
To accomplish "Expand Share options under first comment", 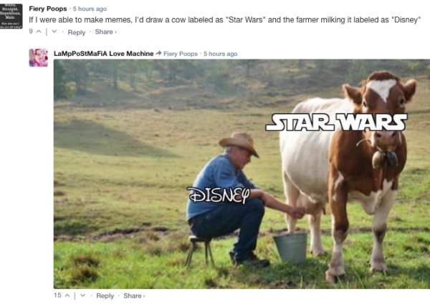I will [x=106, y=31].
